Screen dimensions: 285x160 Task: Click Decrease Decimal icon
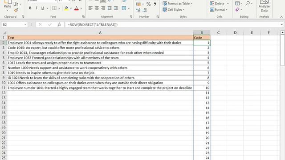pyautogui.click(x=145, y=10)
